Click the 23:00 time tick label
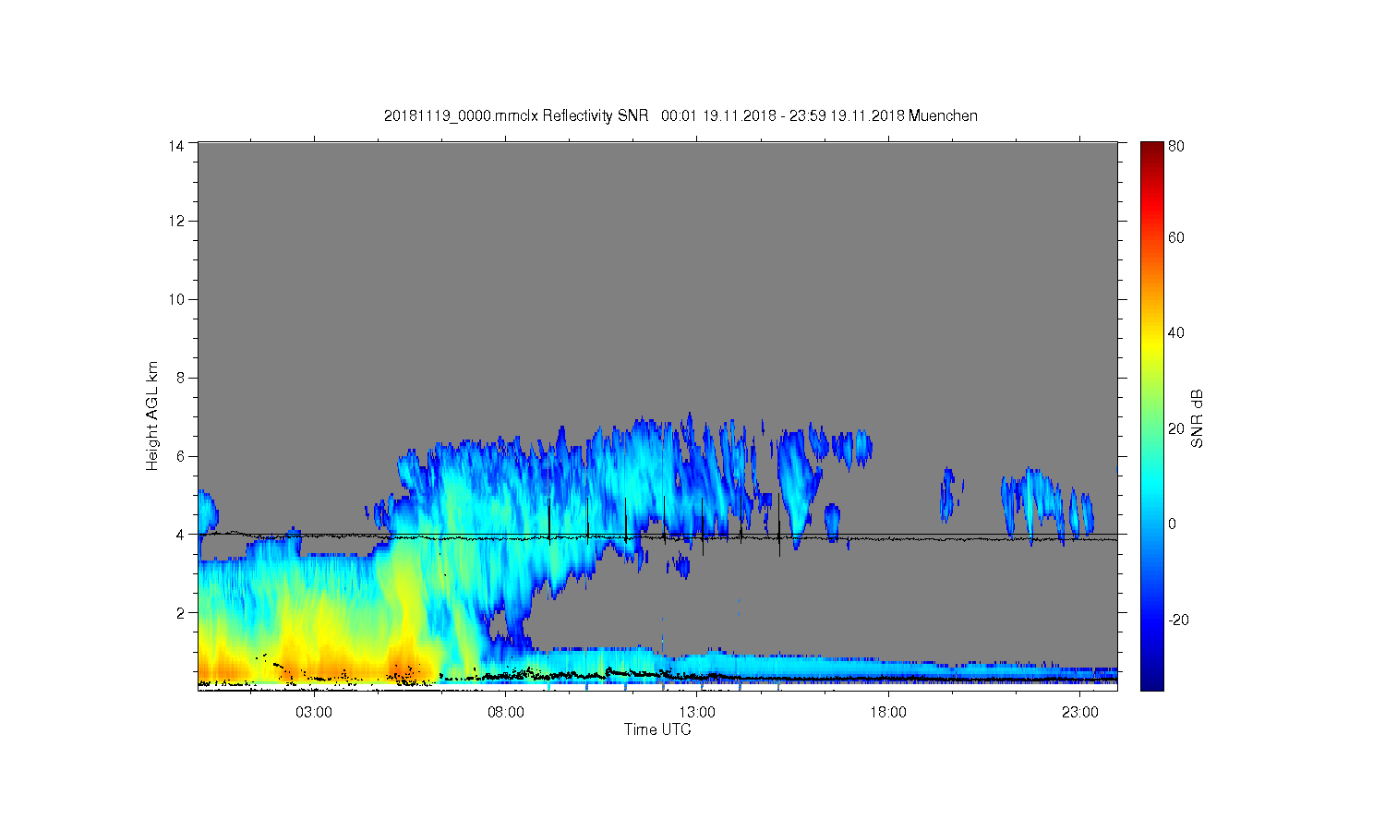 [1080, 713]
